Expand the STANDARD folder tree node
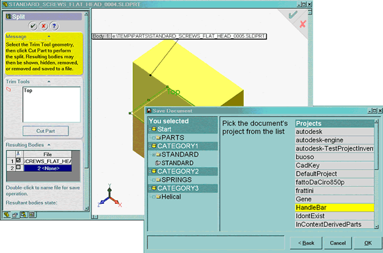This screenshot has width=383, height=253. coord(154,155)
